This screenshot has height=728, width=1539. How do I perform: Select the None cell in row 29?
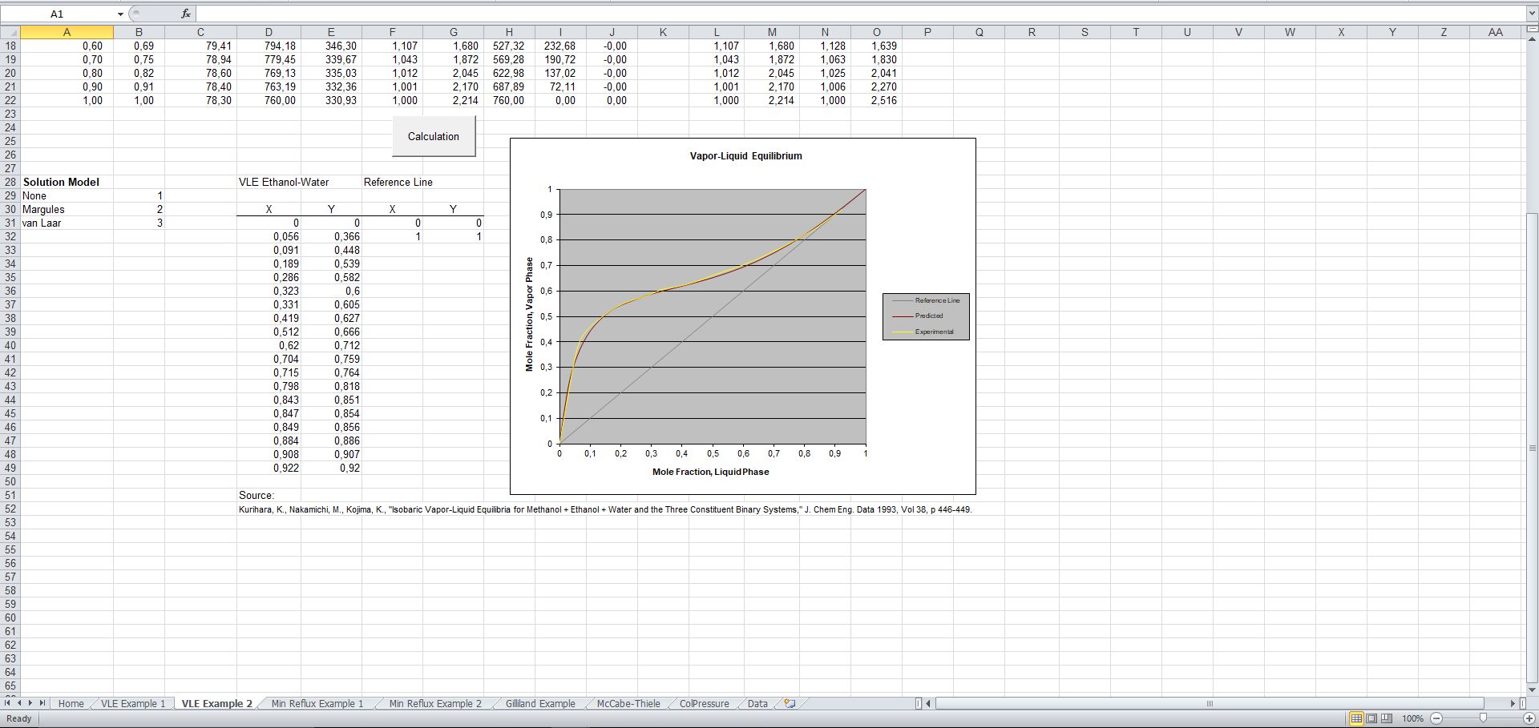pos(67,195)
